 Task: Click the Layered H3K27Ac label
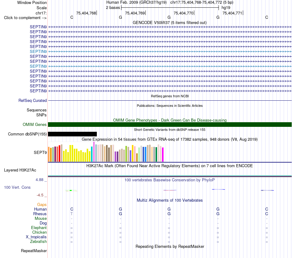point(20,170)
